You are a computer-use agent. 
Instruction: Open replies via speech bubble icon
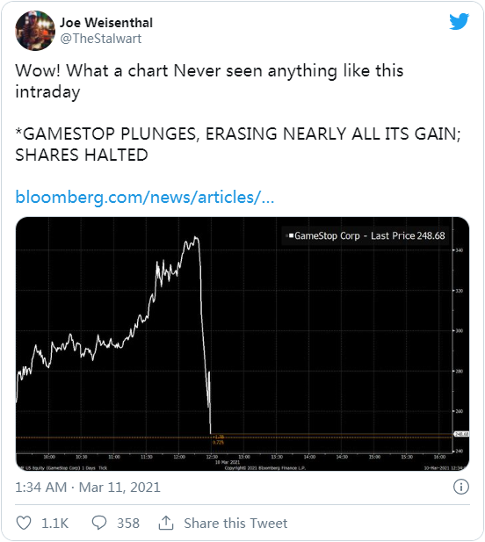click(99, 523)
